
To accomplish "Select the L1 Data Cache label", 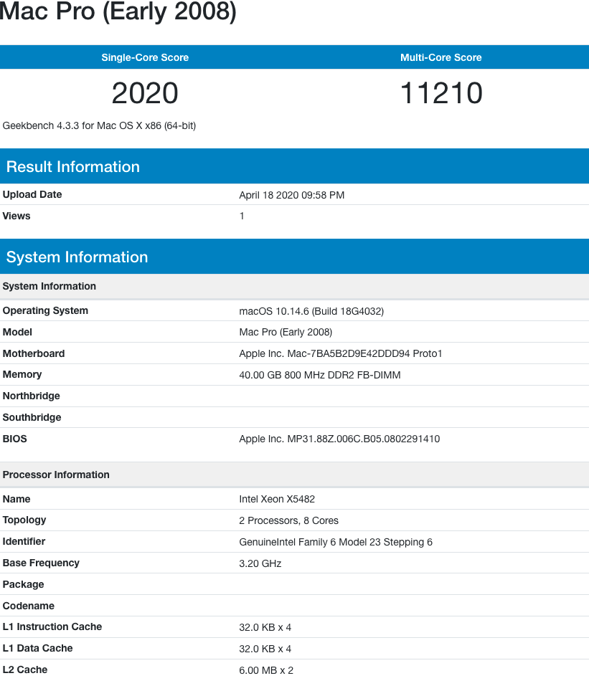I will (37, 648).
